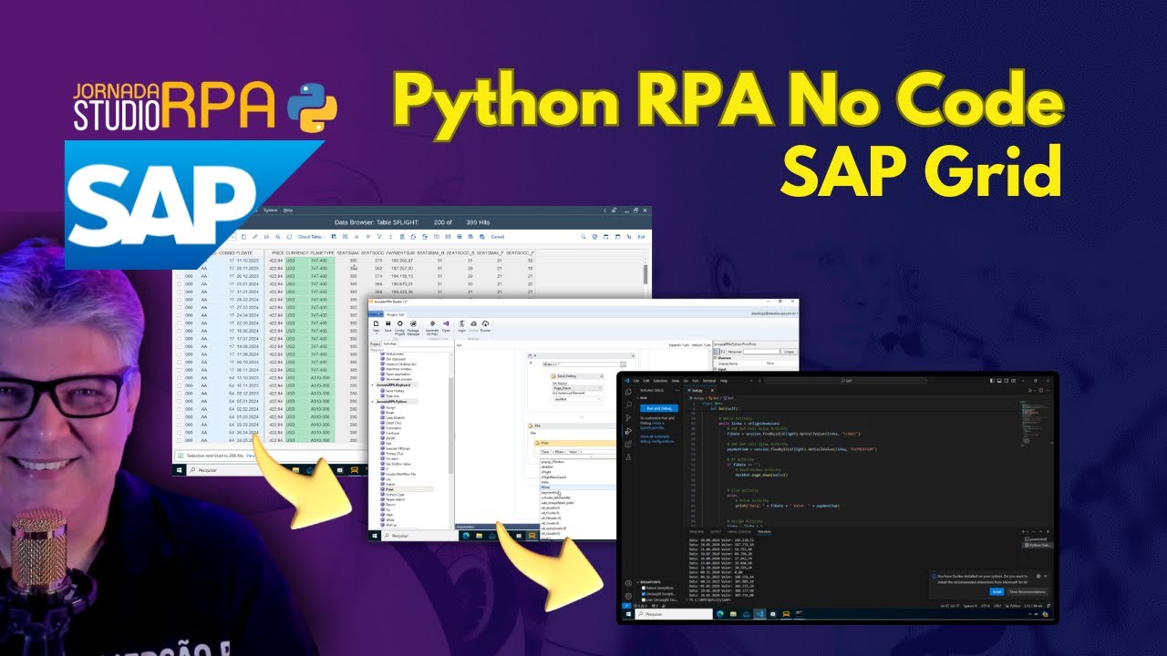Screen dimensions: 1167x656
Task: Open VS Code Run and Debug icon
Action: coord(628,431)
